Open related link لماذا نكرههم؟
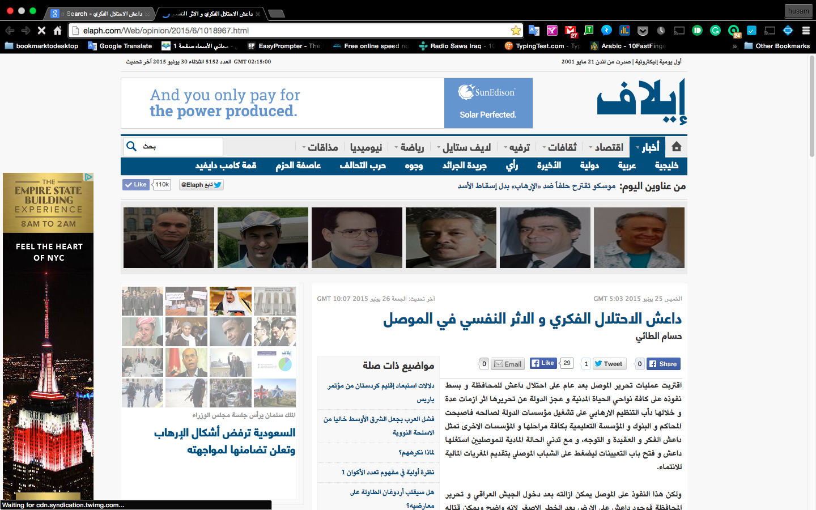Image resolution: width=816 pixels, height=510 pixels. [416, 452]
